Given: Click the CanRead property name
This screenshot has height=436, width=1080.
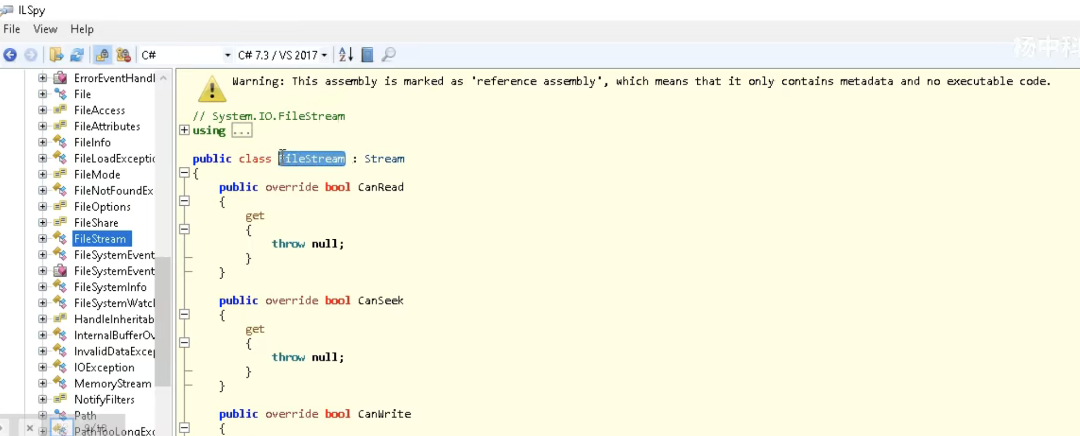Looking at the screenshot, I should click(381, 187).
